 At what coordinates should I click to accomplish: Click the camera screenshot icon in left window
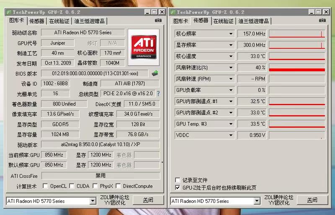pyautogui.click(x=158, y=20)
